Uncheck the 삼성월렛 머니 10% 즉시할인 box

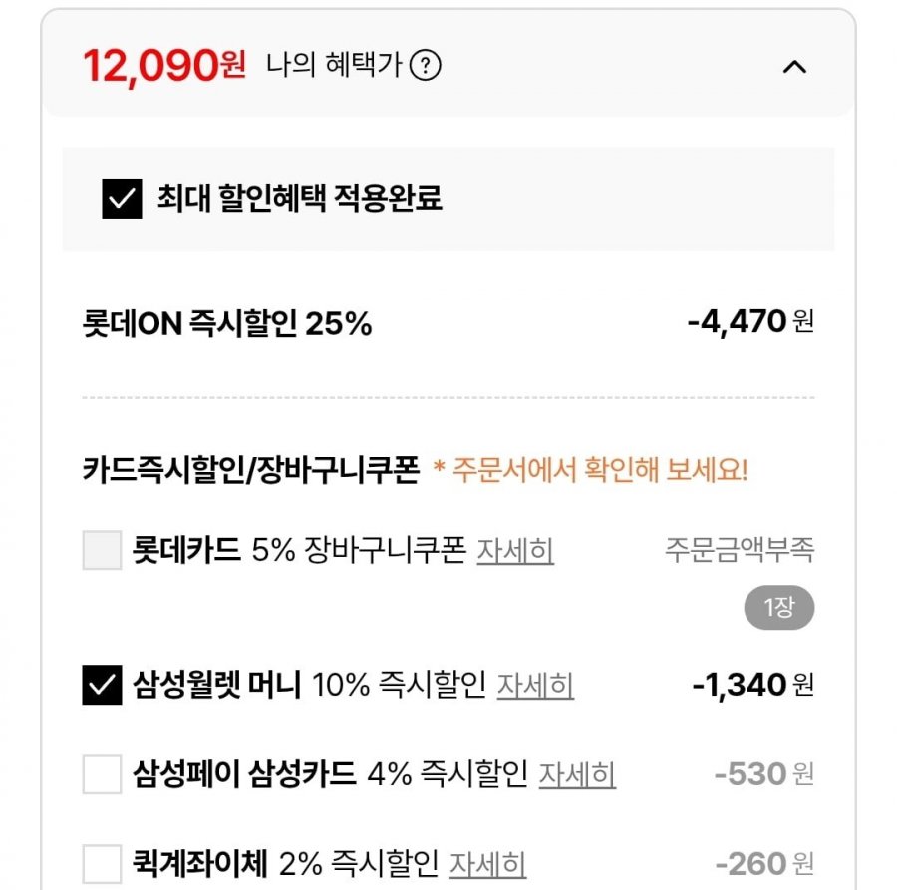point(102,686)
